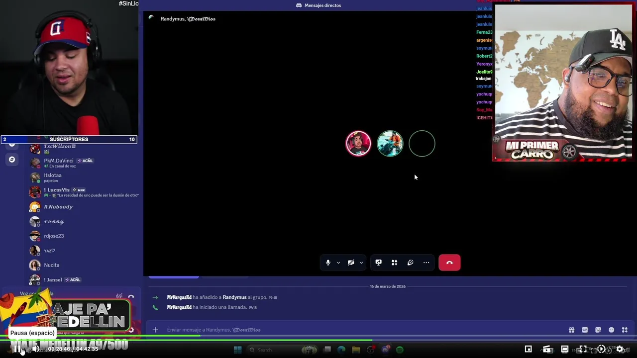Select ronny in the friends list
The image size is (637, 358).
pyautogui.click(x=82, y=221)
